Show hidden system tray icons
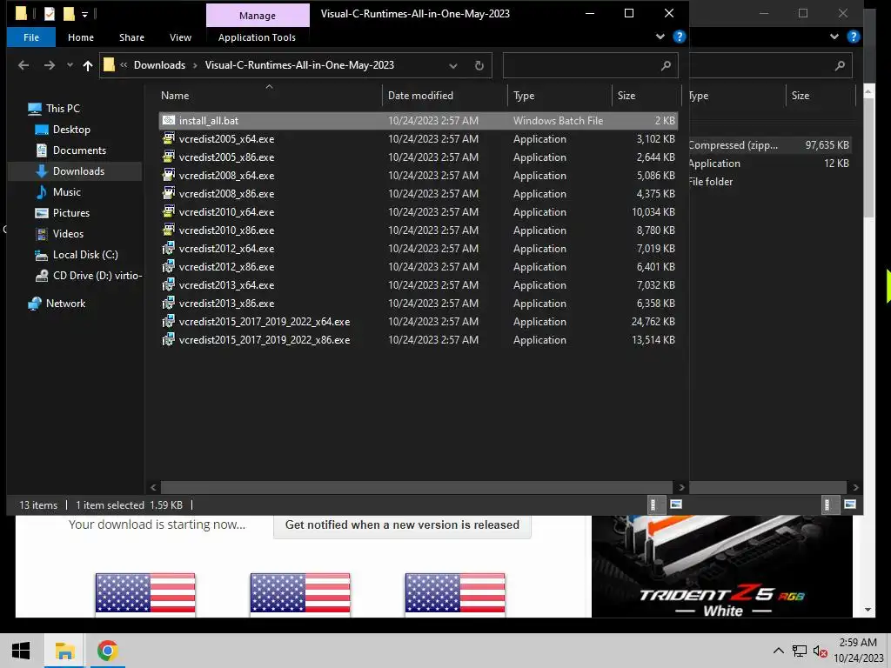The height and width of the screenshot is (668, 891). coord(779,651)
